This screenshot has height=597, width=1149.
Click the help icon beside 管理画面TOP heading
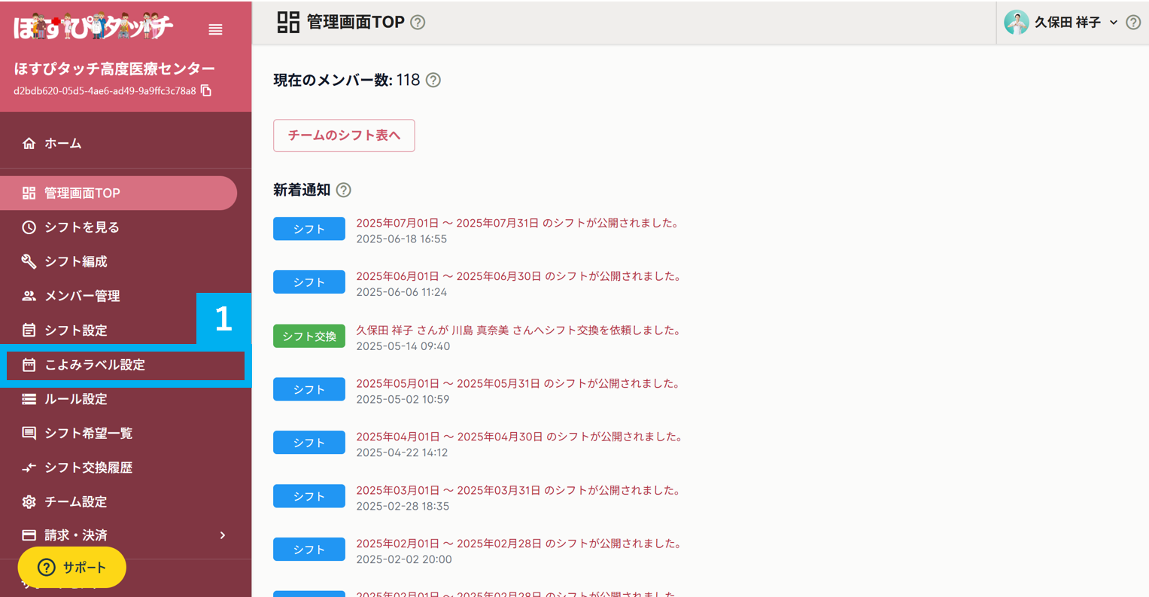point(418,23)
